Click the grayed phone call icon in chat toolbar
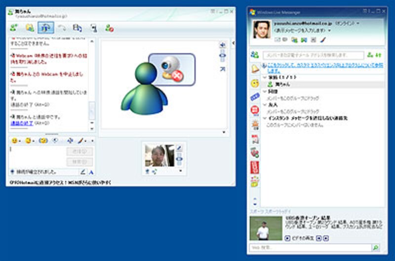Screen dimensions: 395x261 point(61,28)
